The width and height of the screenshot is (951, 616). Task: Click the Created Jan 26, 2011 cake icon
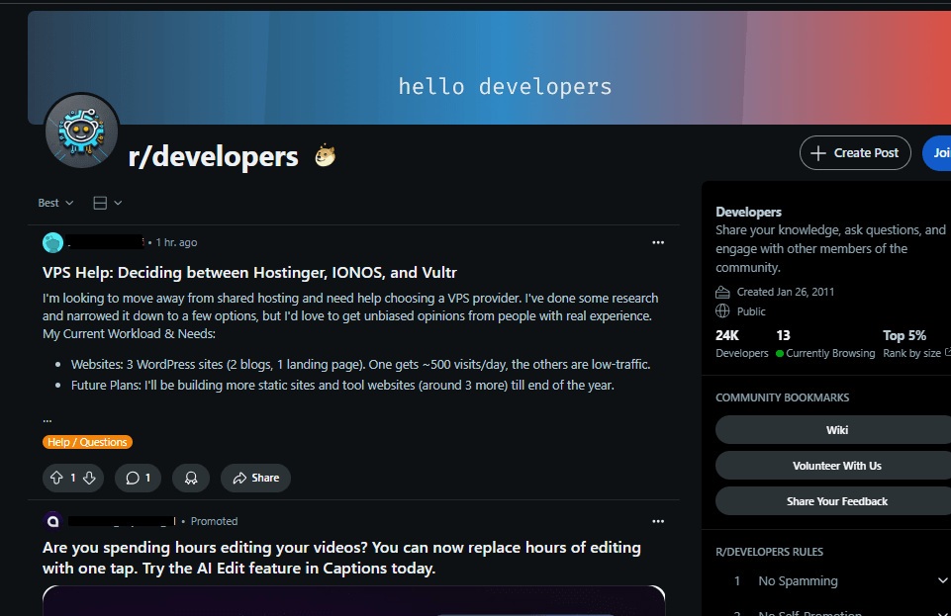tap(722, 292)
